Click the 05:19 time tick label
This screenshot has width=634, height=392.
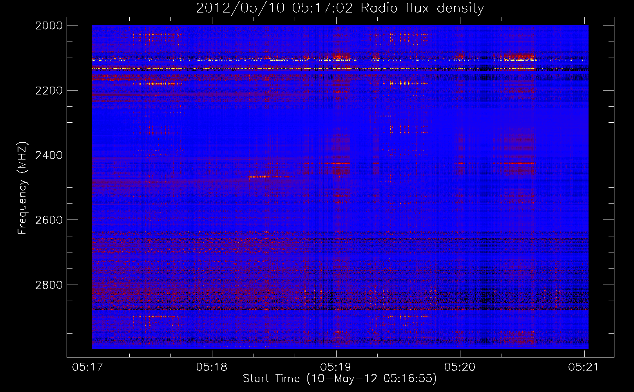click(336, 367)
